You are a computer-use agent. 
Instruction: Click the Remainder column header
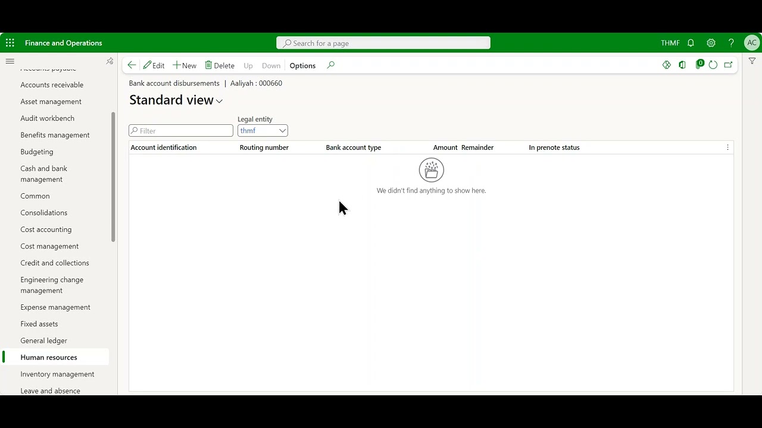click(477, 147)
